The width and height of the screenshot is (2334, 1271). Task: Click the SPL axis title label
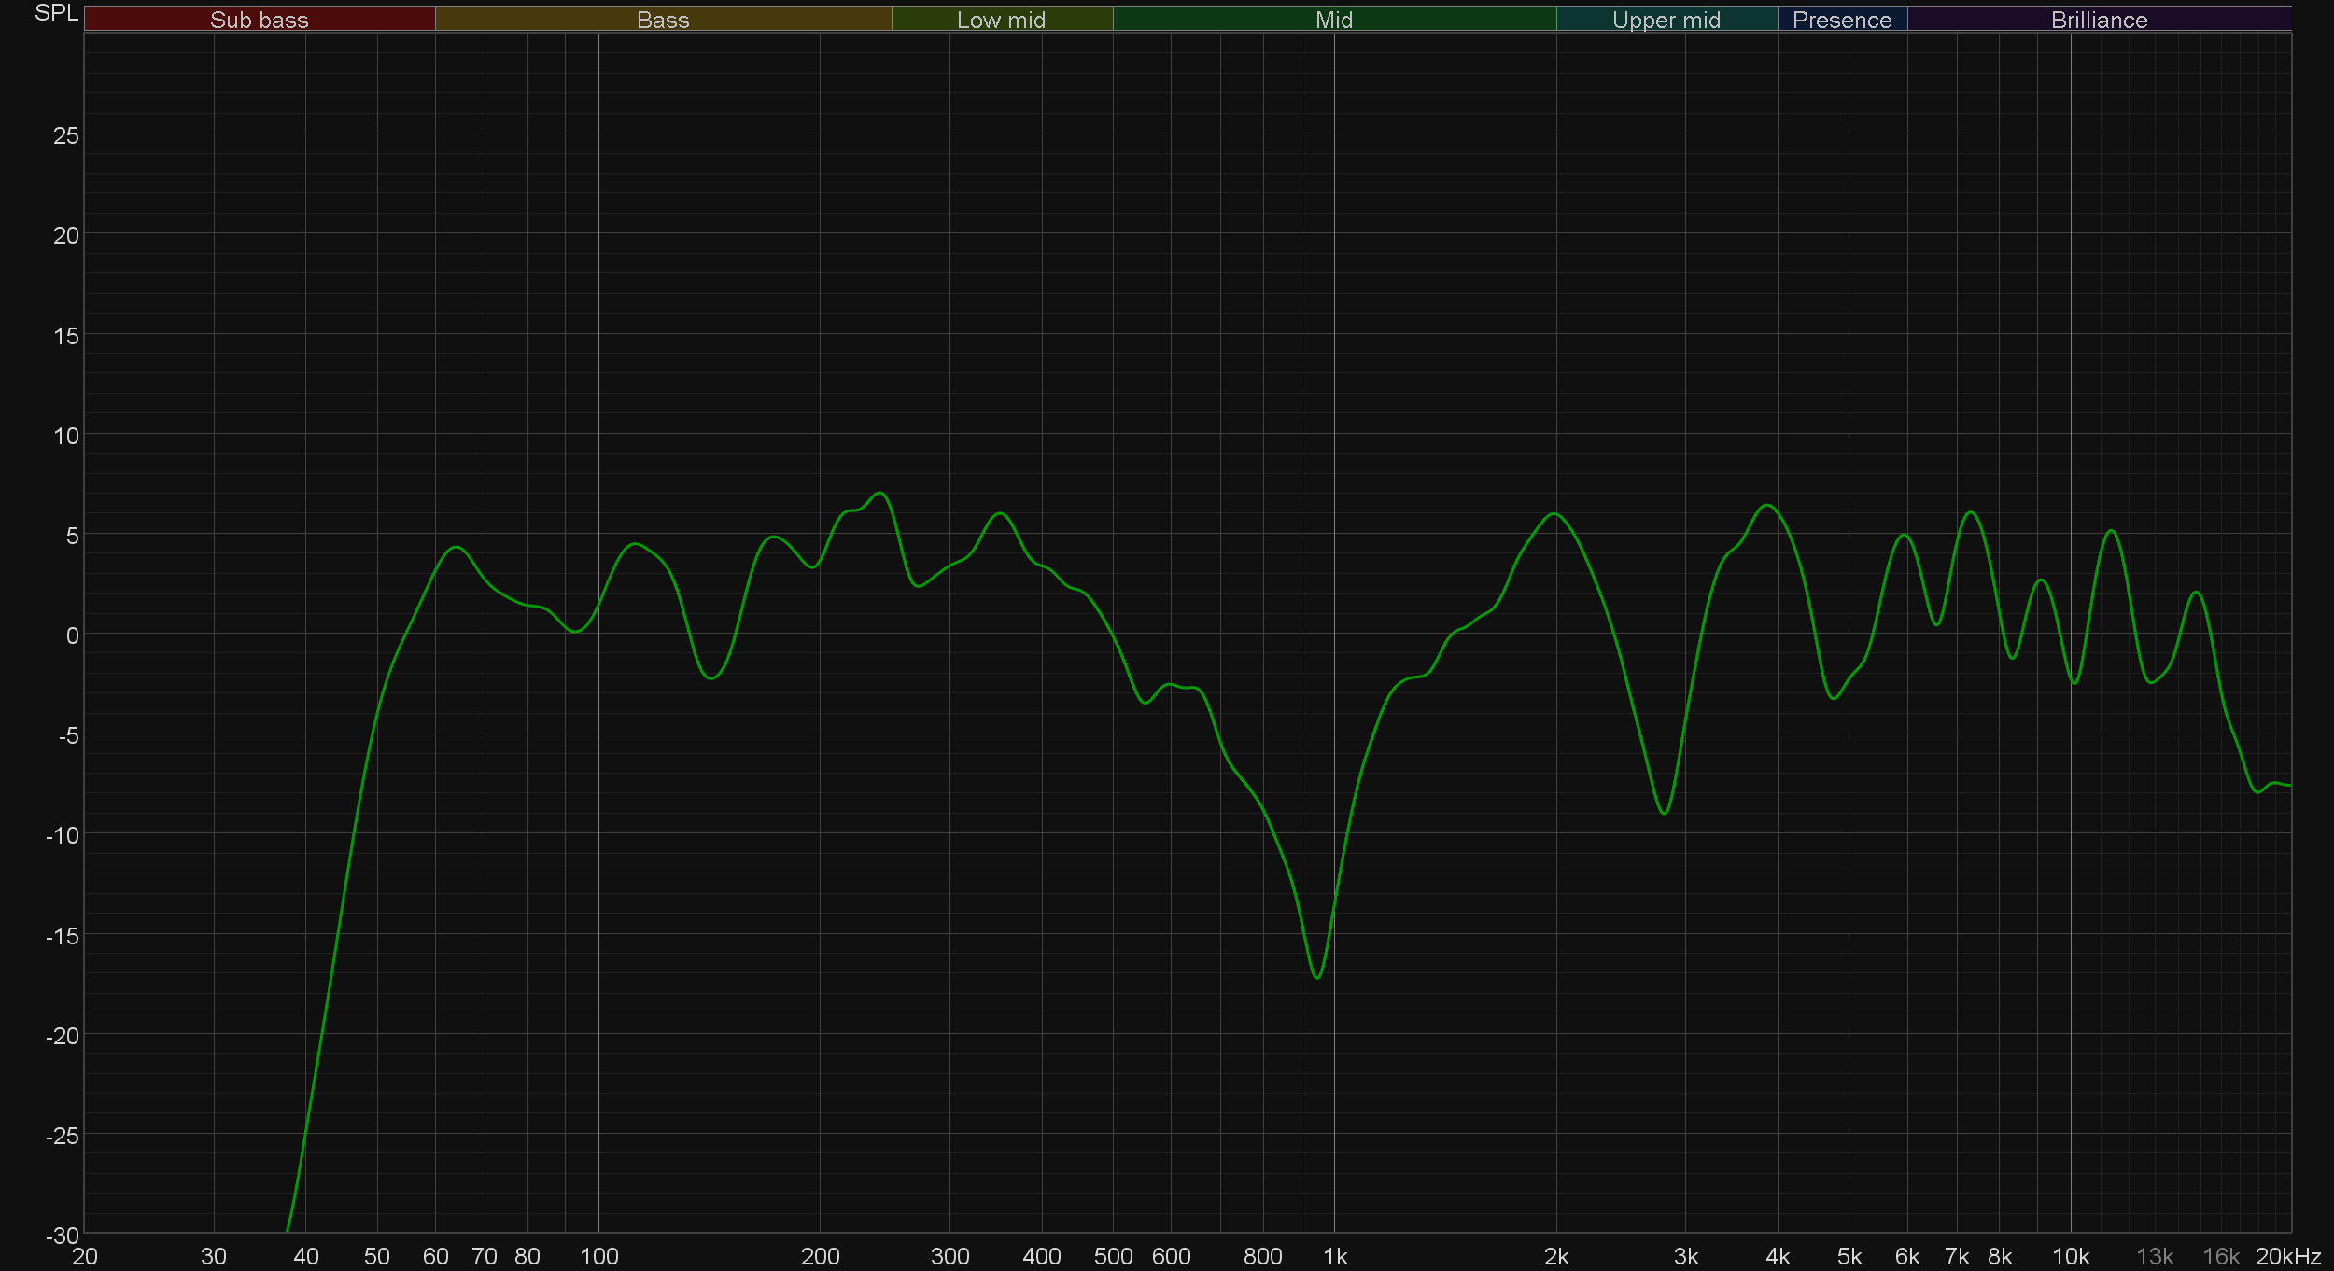coord(56,13)
